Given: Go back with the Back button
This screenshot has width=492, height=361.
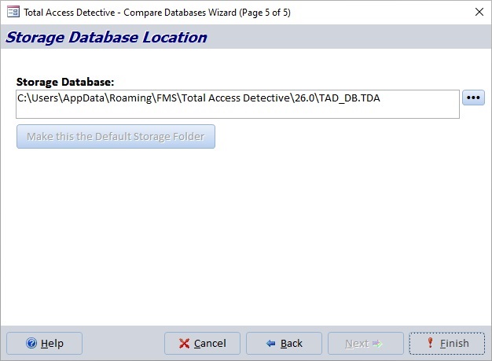Looking at the screenshot, I should pyautogui.click(x=284, y=344).
